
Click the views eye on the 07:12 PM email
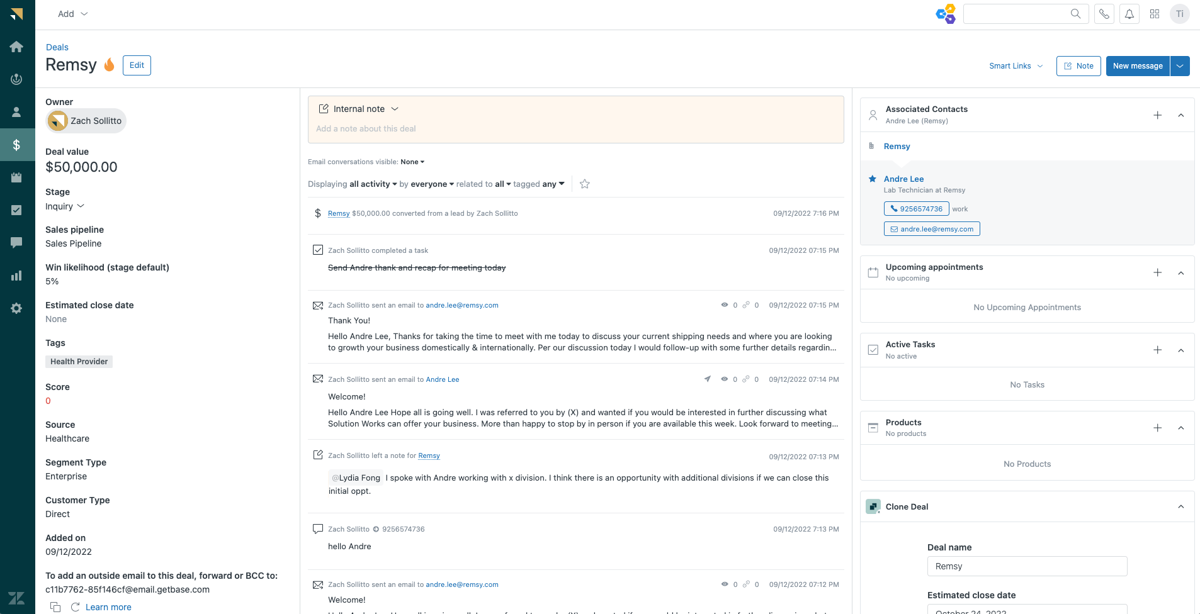[x=725, y=584]
